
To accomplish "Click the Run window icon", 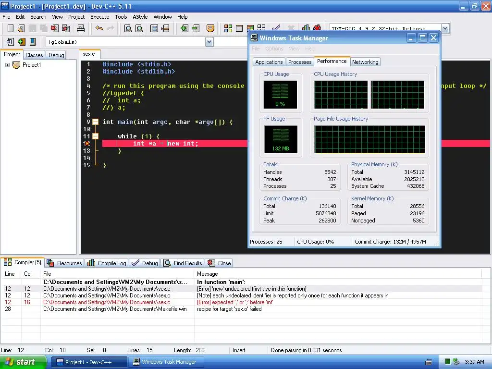I will coord(239,28).
